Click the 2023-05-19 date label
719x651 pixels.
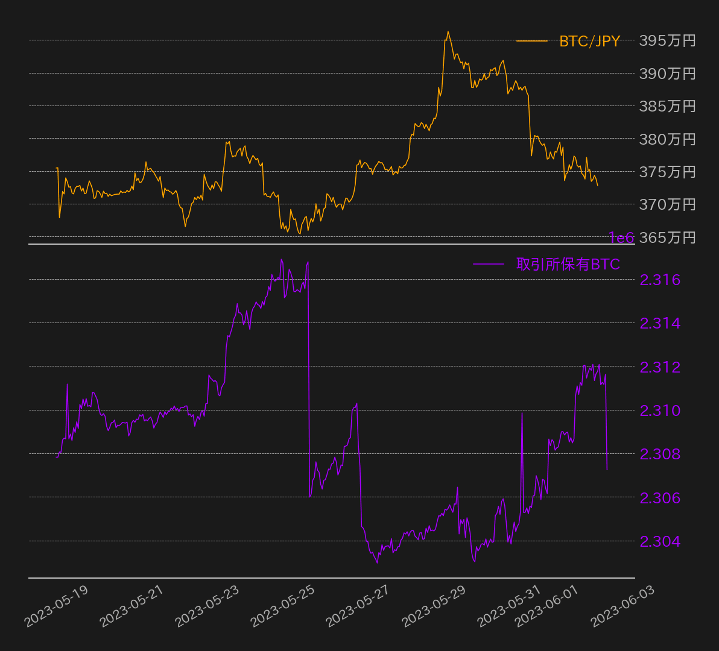pyautogui.click(x=55, y=606)
